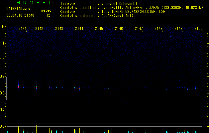The height and width of the screenshot is (133, 209).
Task: Click the red meteor echo just before 2141
Action: point(19,87)
